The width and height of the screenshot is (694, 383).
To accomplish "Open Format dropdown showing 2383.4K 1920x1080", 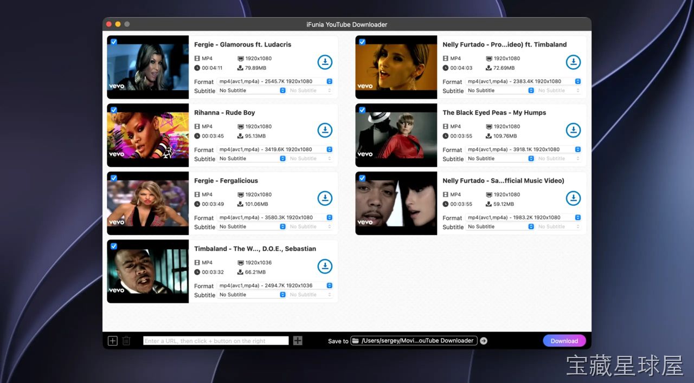I will pyautogui.click(x=524, y=81).
